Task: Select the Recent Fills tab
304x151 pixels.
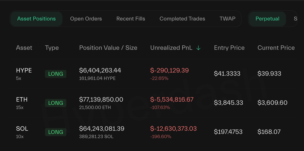Action: point(131,19)
